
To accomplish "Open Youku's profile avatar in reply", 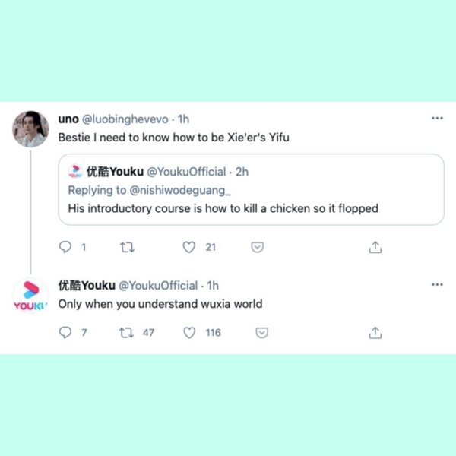I will [x=30, y=296].
